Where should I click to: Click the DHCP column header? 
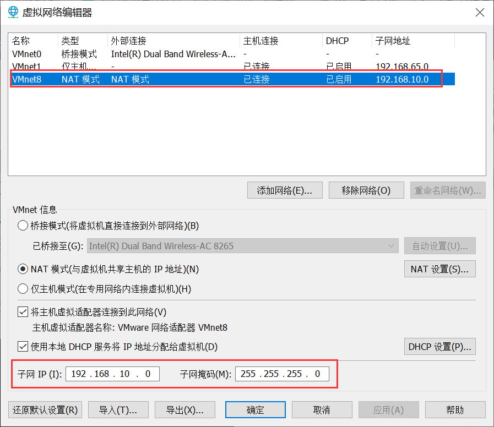tap(347, 41)
